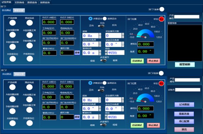Image resolution: width=203 pixels, height=134 pixels.
Task: Click the 测试完成 indicator lamp in 活门2
Action: coord(29,87)
